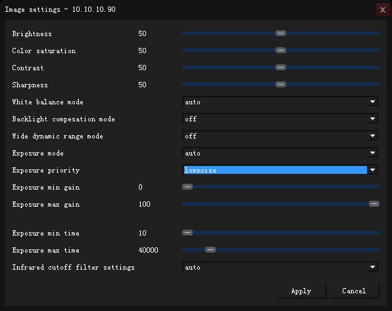
Task: Click the Brightness label
Action: [32, 33]
